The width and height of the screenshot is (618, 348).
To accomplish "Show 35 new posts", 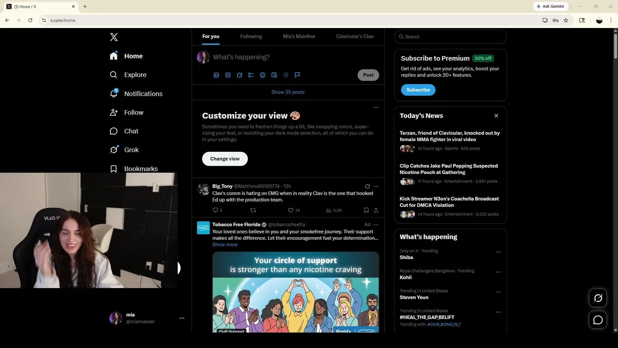I will point(288,92).
